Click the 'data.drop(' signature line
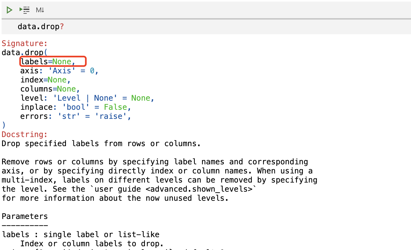411x250 pixels. click(25, 52)
